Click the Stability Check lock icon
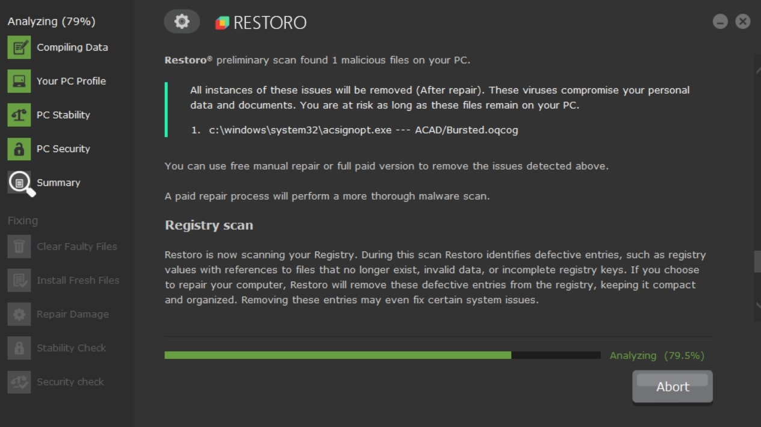This screenshot has height=427, width=761. (19, 348)
